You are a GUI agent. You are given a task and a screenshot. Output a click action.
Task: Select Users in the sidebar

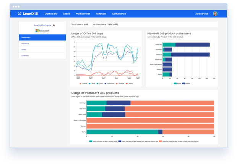[x=42, y=50]
